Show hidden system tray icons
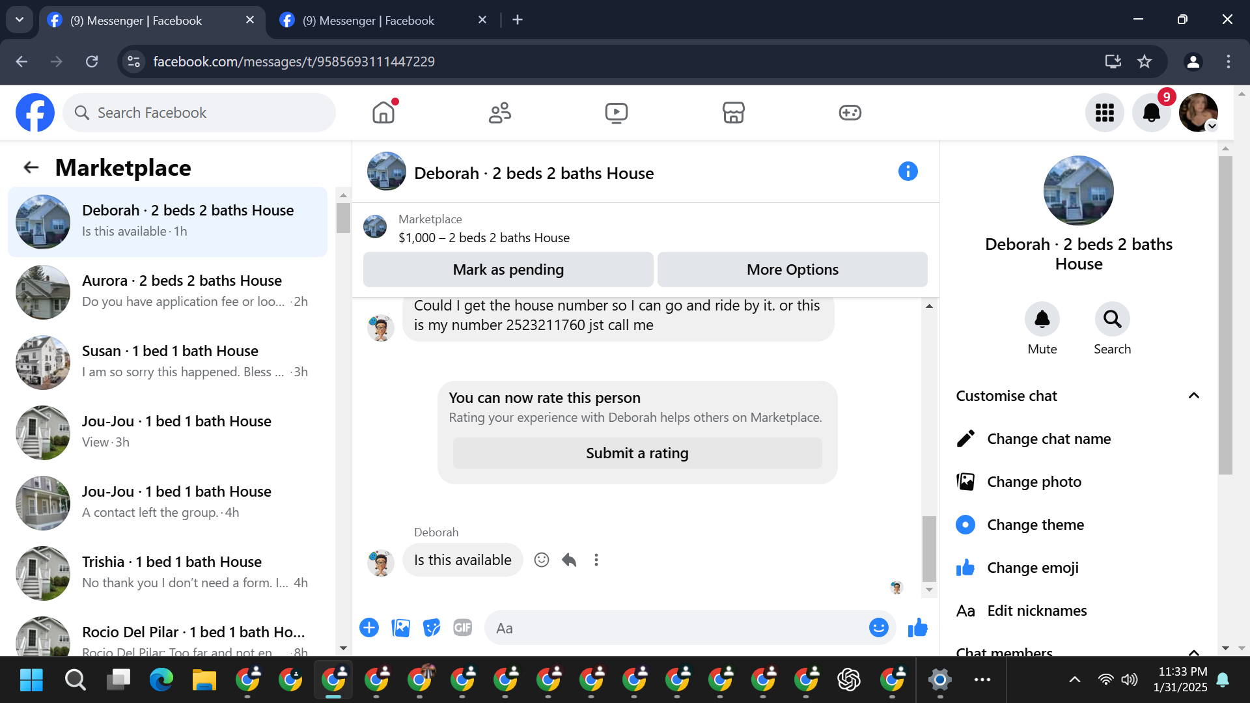This screenshot has height=703, width=1250. click(x=1075, y=680)
